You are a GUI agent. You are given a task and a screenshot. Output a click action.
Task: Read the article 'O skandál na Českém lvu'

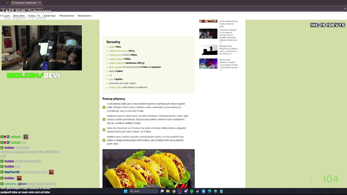point(228,36)
